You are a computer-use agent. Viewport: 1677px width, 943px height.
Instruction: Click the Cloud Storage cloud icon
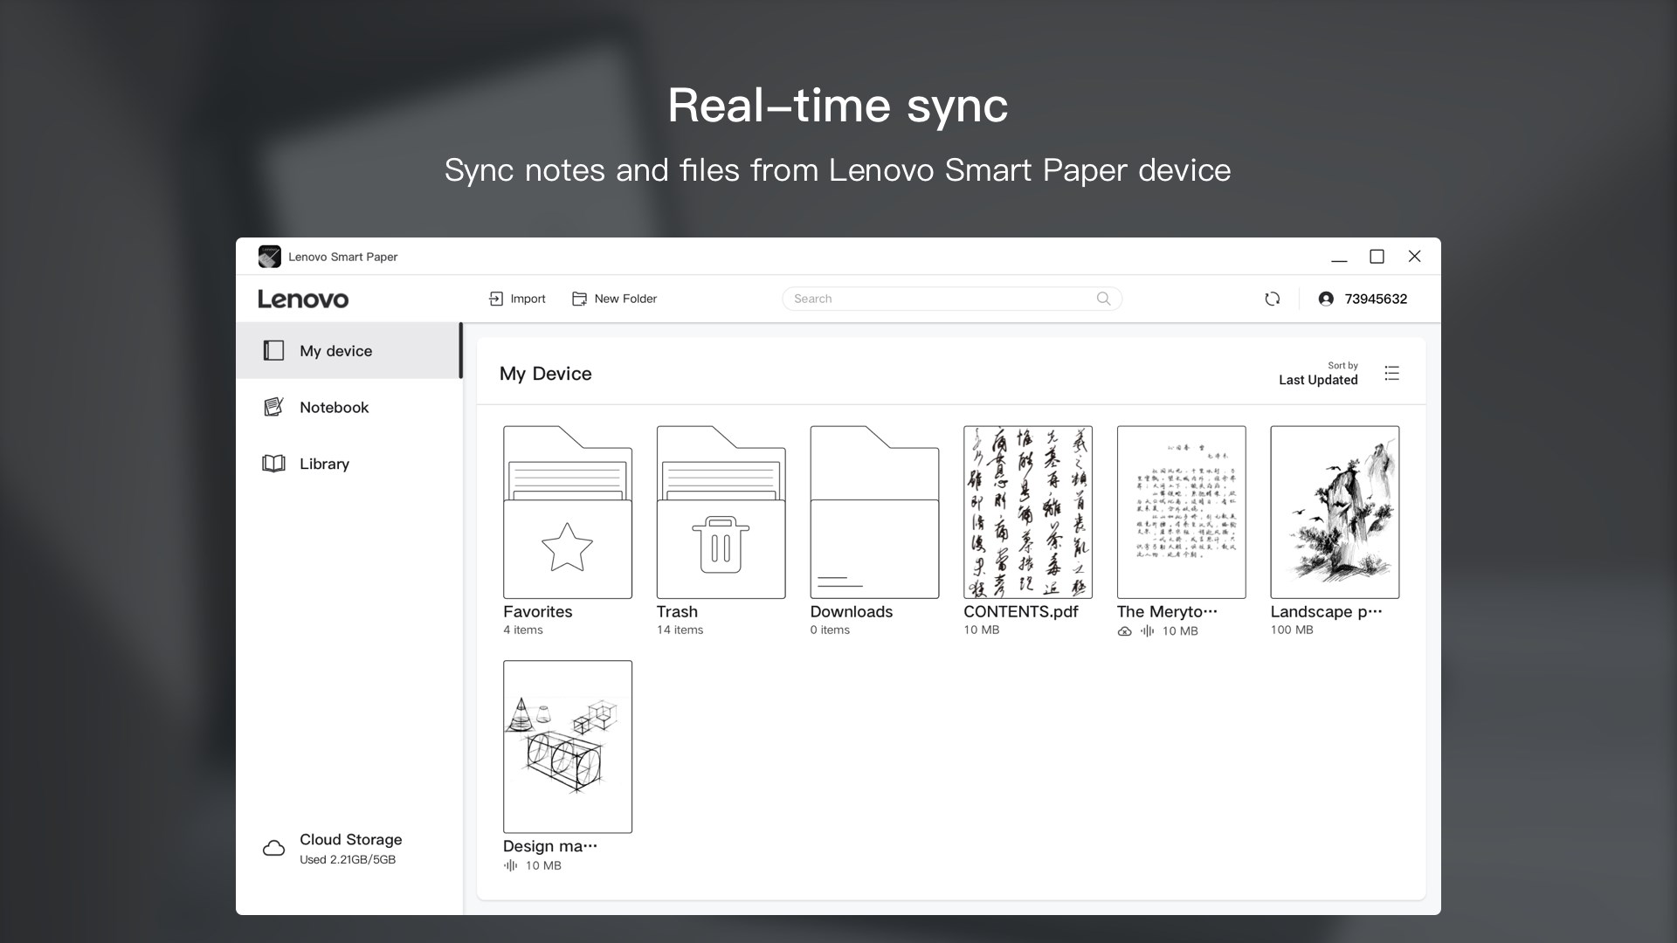point(273,847)
